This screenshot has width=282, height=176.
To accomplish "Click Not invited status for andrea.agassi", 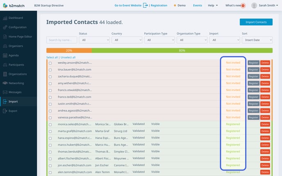I will (x=233, y=111).
